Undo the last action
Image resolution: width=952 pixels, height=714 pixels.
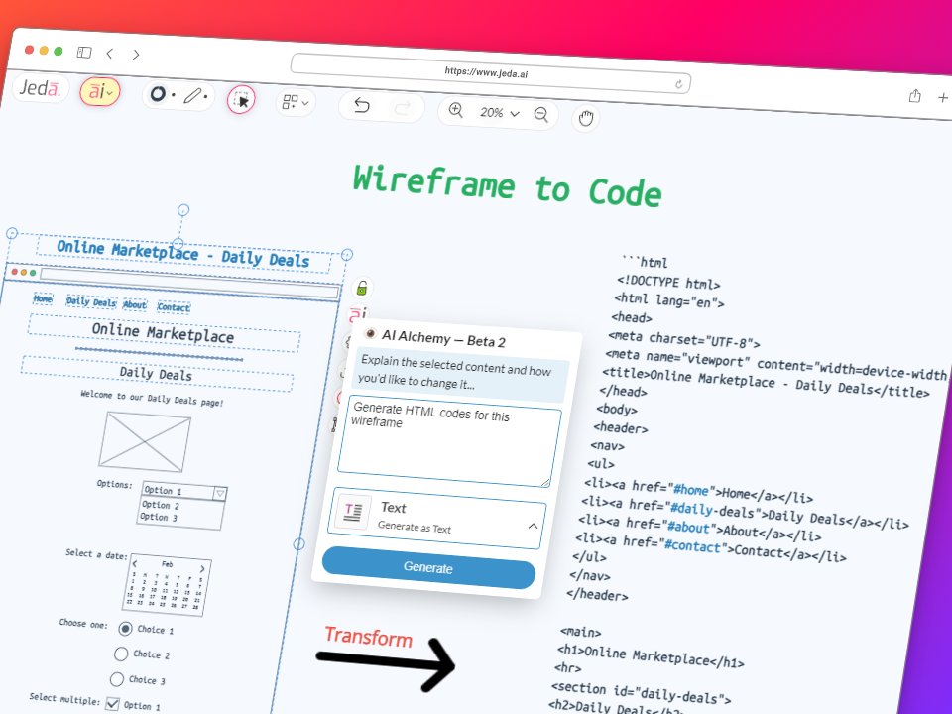click(x=362, y=106)
